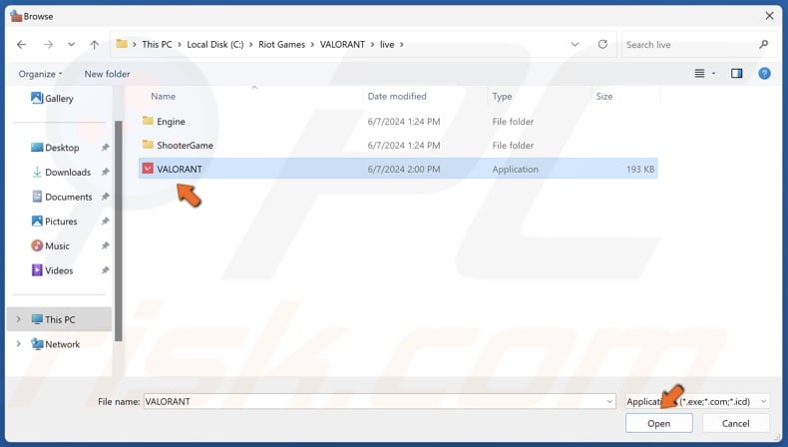
Task: Click the VALORANT file name
Action: pyautogui.click(x=180, y=169)
